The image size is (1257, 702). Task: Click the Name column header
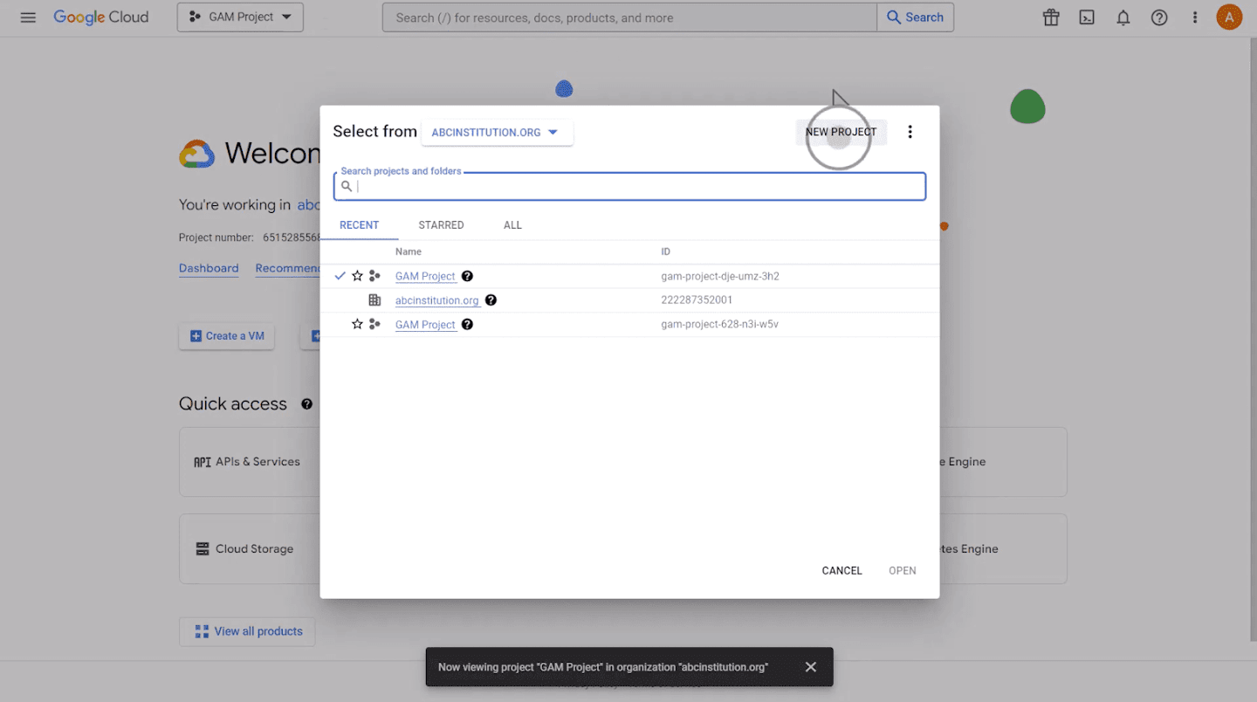(x=408, y=251)
